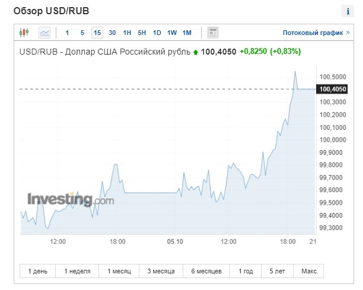
Task: Select the 5-minute interval
Action: click(82, 33)
